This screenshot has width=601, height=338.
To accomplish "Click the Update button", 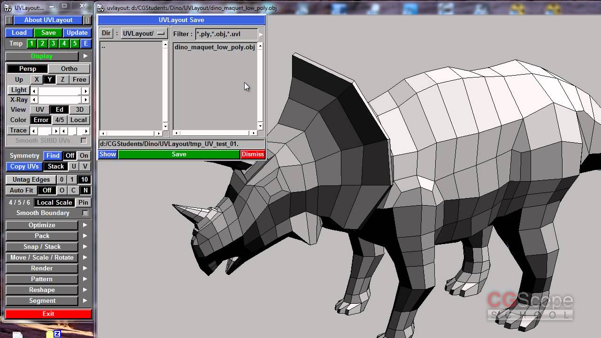I will point(77,33).
